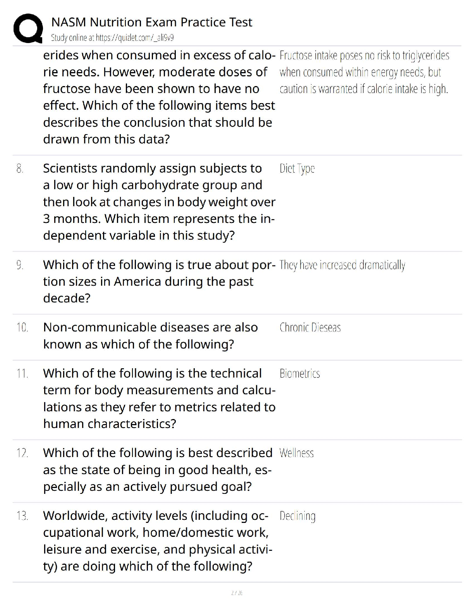Click question number 13
The height and width of the screenshot is (614, 474).
pos(22,516)
